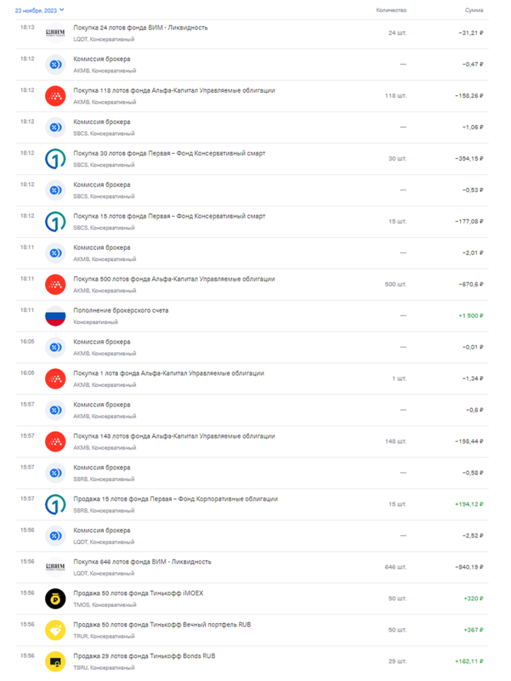
Task: Click the Сумма column header
Action: point(474,10)
